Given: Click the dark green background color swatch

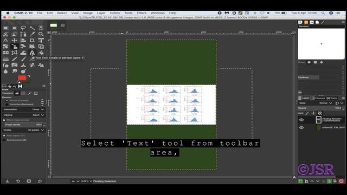Looking at the screenshot, I should click(x=28, y=81).
